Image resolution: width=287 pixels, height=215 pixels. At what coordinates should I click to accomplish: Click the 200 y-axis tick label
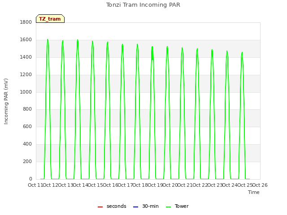tap(27, 161)
